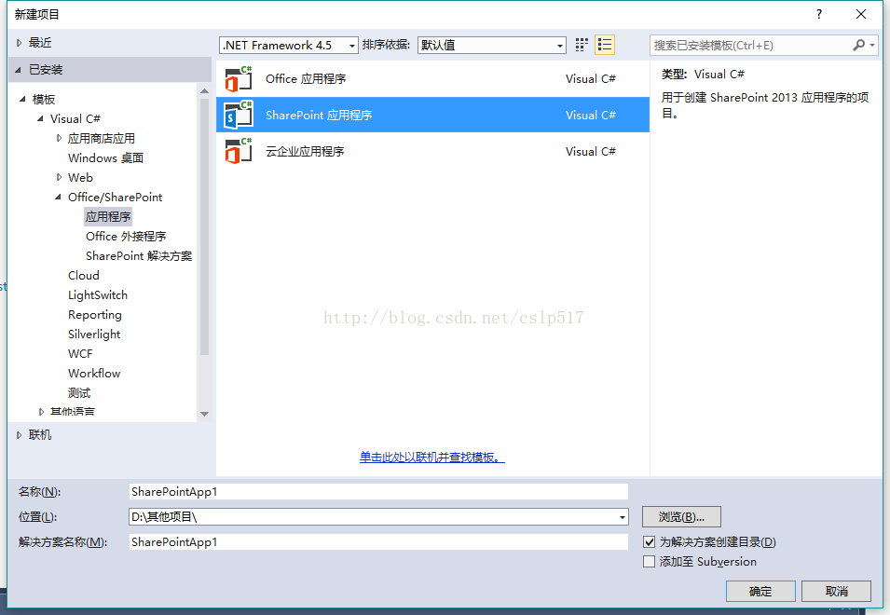890x615 pixels.
Task: Expand the 应用商店应用 tree node
Action: [59, 138]
